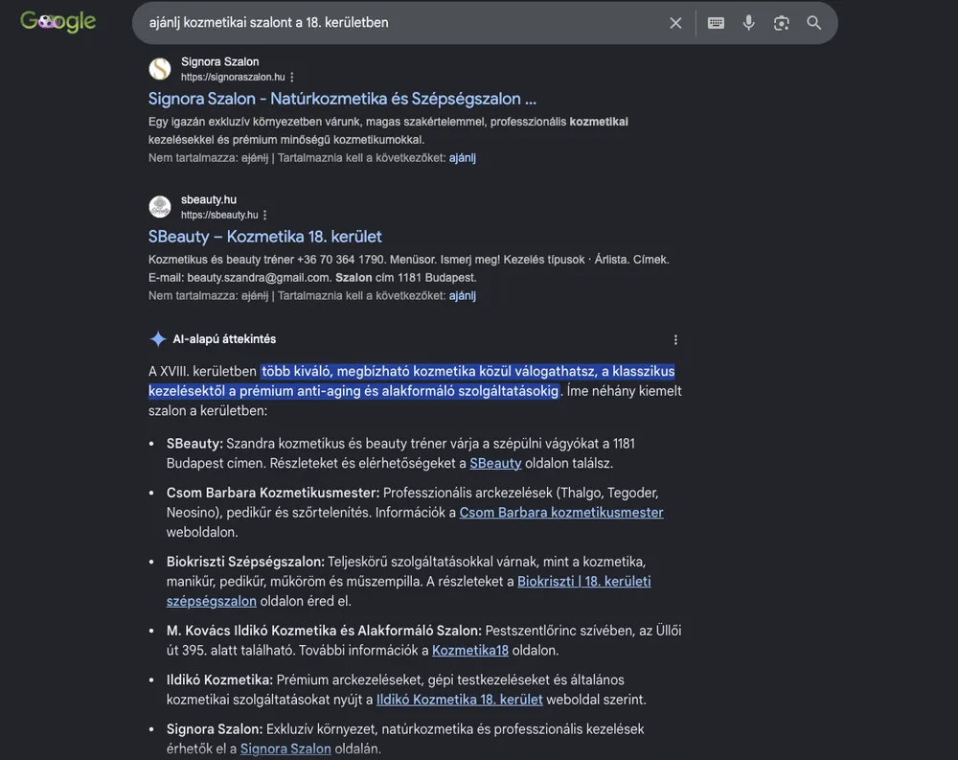Open Csom Barbara kozmetikusmester link
Image resolution: width=958 pixels, height=760 pixels.
pos(561,513)
